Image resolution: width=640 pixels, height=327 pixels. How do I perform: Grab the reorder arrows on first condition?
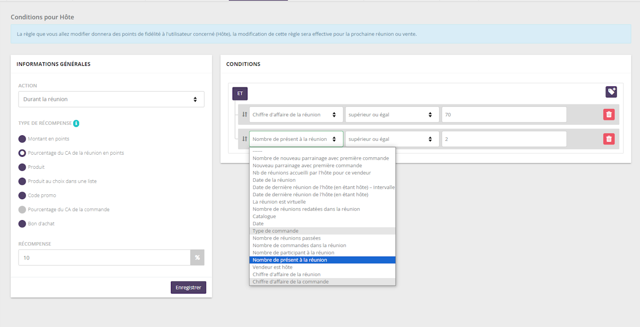tap(244, 114)
